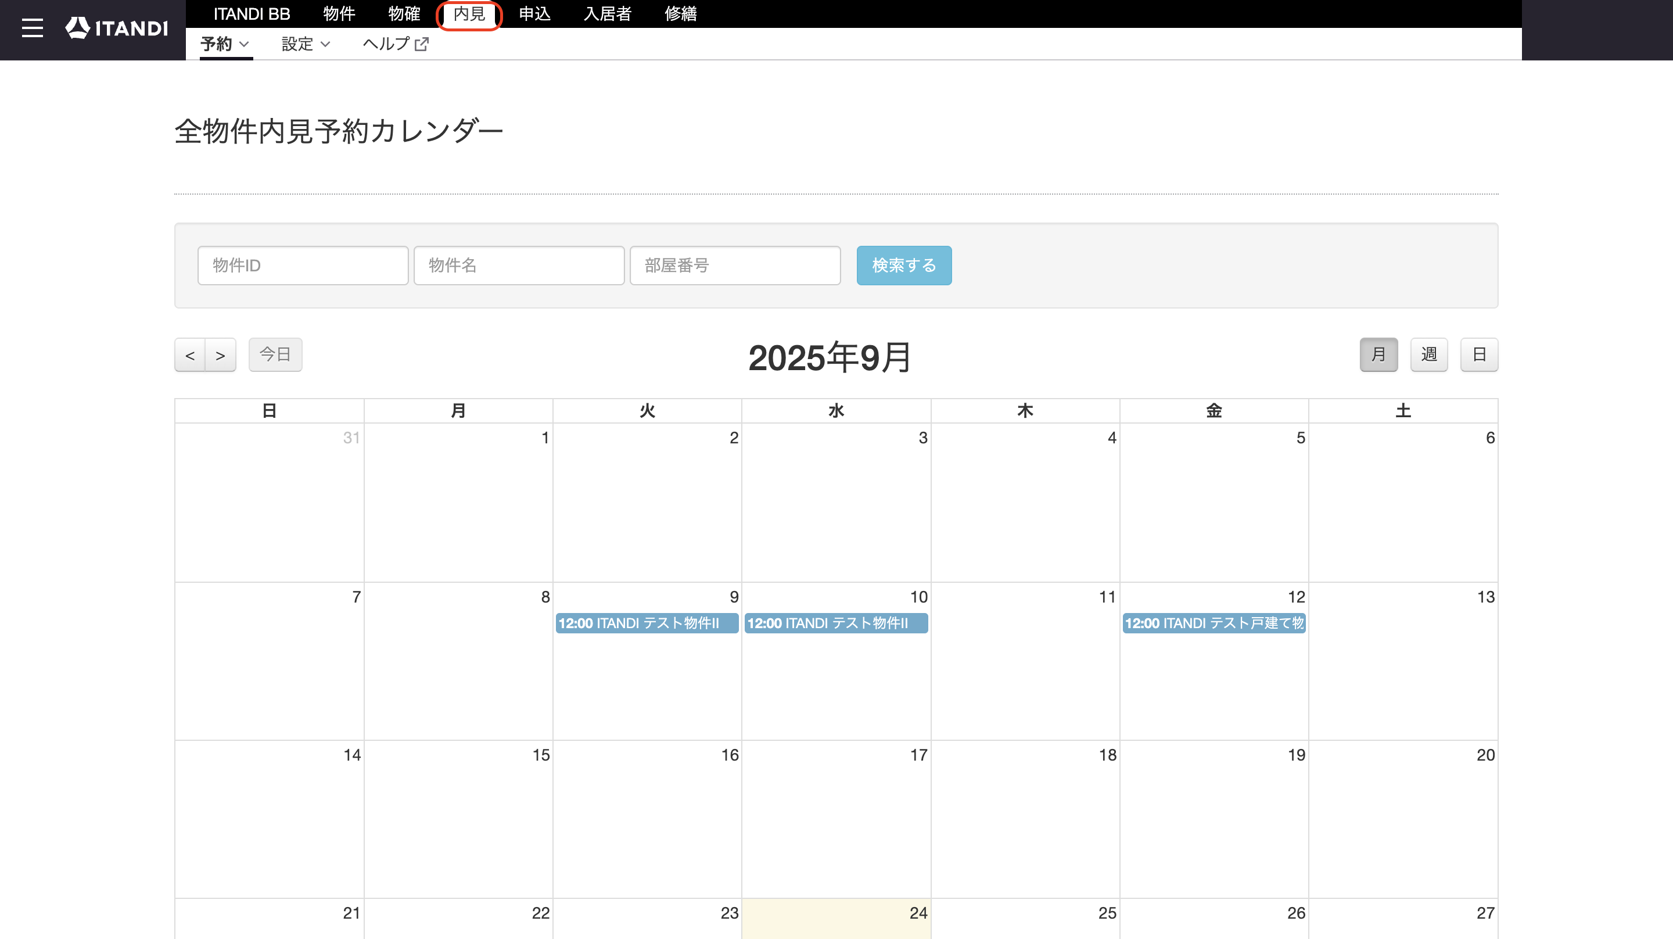Select date 5 in the calendar
The width and height of the screenshot is (1673, 939).
[1301, 438]
